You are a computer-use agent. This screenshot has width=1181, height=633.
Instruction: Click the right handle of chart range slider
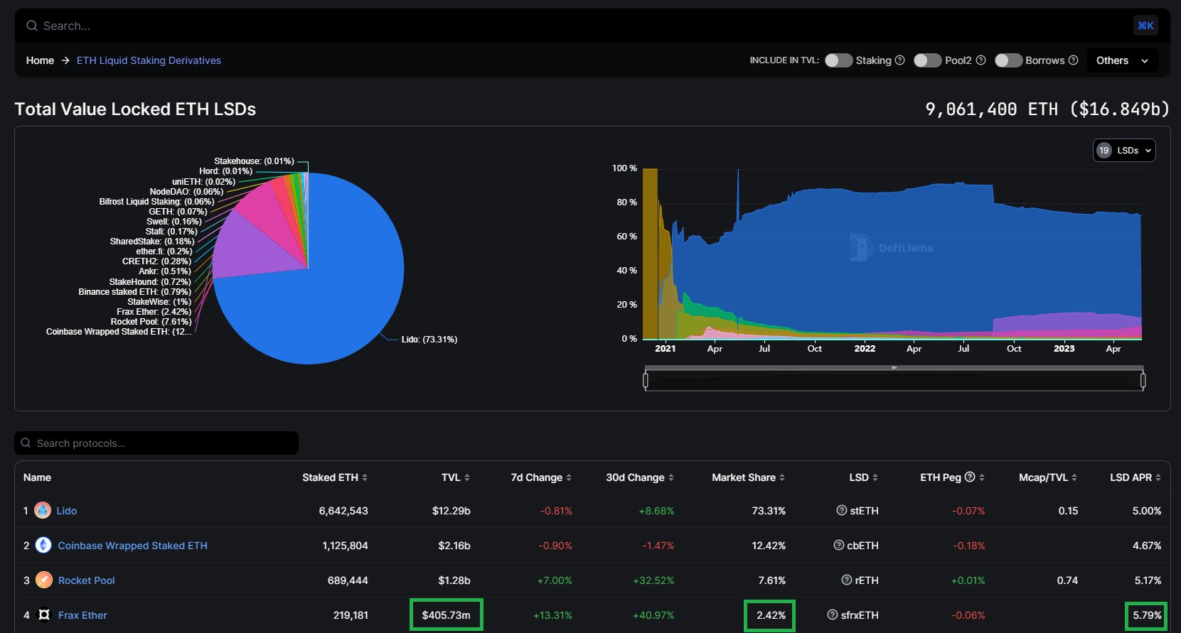tap(1143, 380)
